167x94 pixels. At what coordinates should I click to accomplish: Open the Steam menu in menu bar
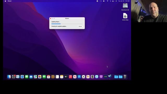[x=10, y=1]
